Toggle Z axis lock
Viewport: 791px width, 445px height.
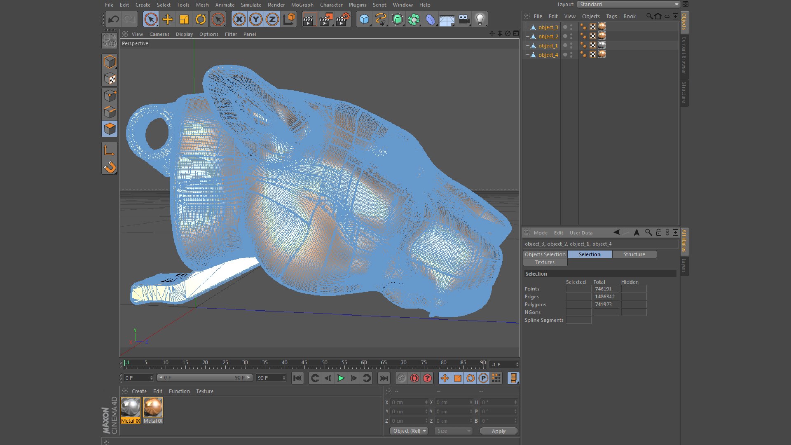pyautogui.click(x=272, y=19)
